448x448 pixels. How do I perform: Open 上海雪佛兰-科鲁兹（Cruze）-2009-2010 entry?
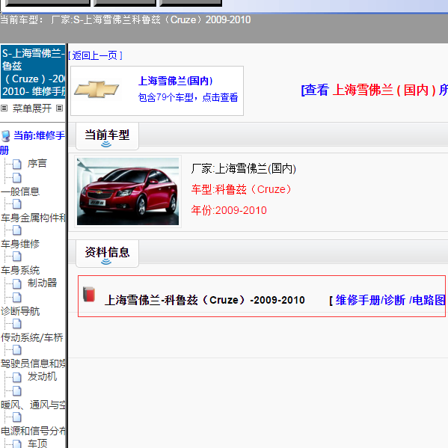205,300
